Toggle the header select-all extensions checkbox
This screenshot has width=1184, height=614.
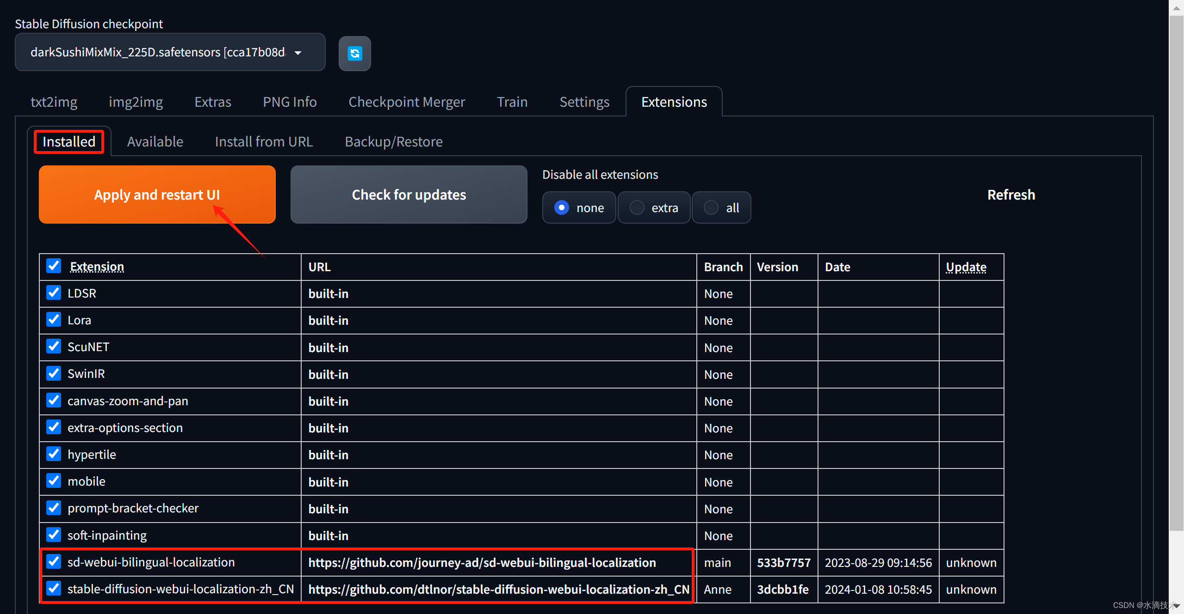click(x=54, y=266)
